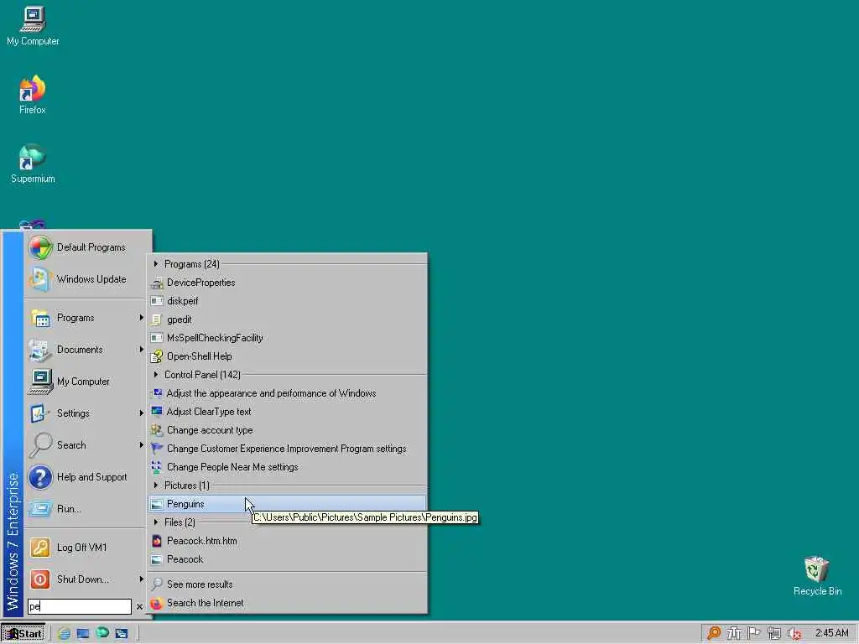Select the Supermium desktop shortcut
Image resolution: width=859 pixels, height=644 pixels.
click(33, 164)
